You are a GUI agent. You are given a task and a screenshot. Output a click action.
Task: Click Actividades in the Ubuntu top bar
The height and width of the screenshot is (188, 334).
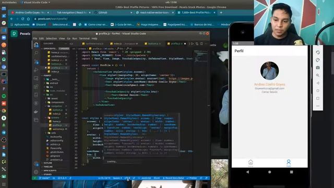pos(9,2)
